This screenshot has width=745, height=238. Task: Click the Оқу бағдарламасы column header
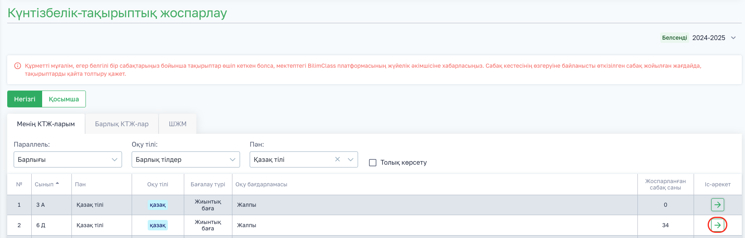[x=261, y=184]
